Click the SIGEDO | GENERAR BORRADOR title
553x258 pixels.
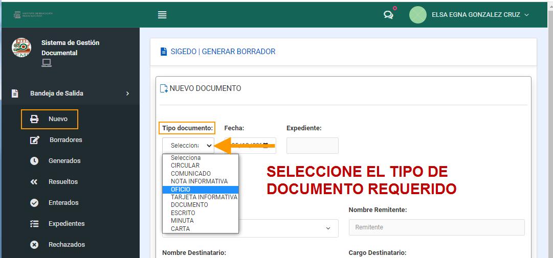pos(223,52)
